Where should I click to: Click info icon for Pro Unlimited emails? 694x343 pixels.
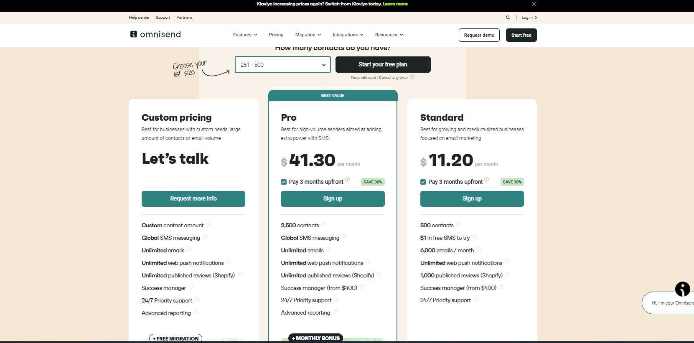pyautogui.click(x=328, y=249)
